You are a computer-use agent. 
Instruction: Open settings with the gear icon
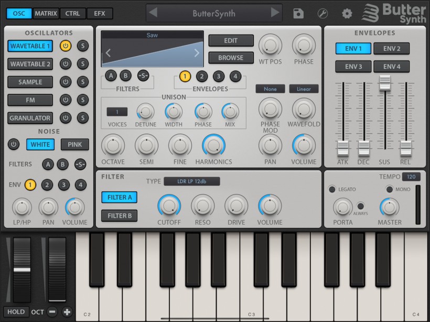point(347,14)
